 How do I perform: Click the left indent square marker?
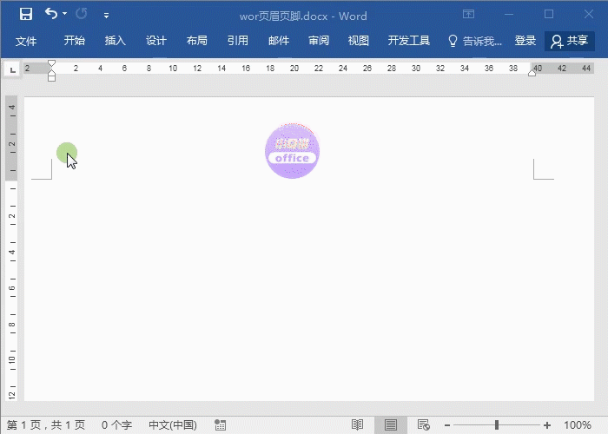(x=51, y=78)
